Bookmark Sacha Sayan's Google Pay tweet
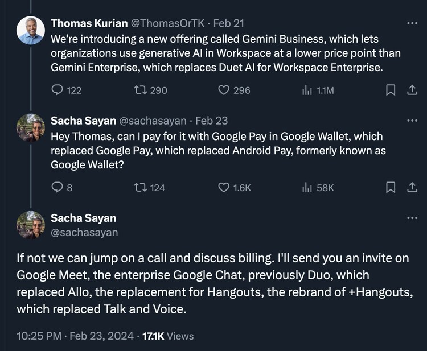427x351 pixels. (x=391, y=187)
